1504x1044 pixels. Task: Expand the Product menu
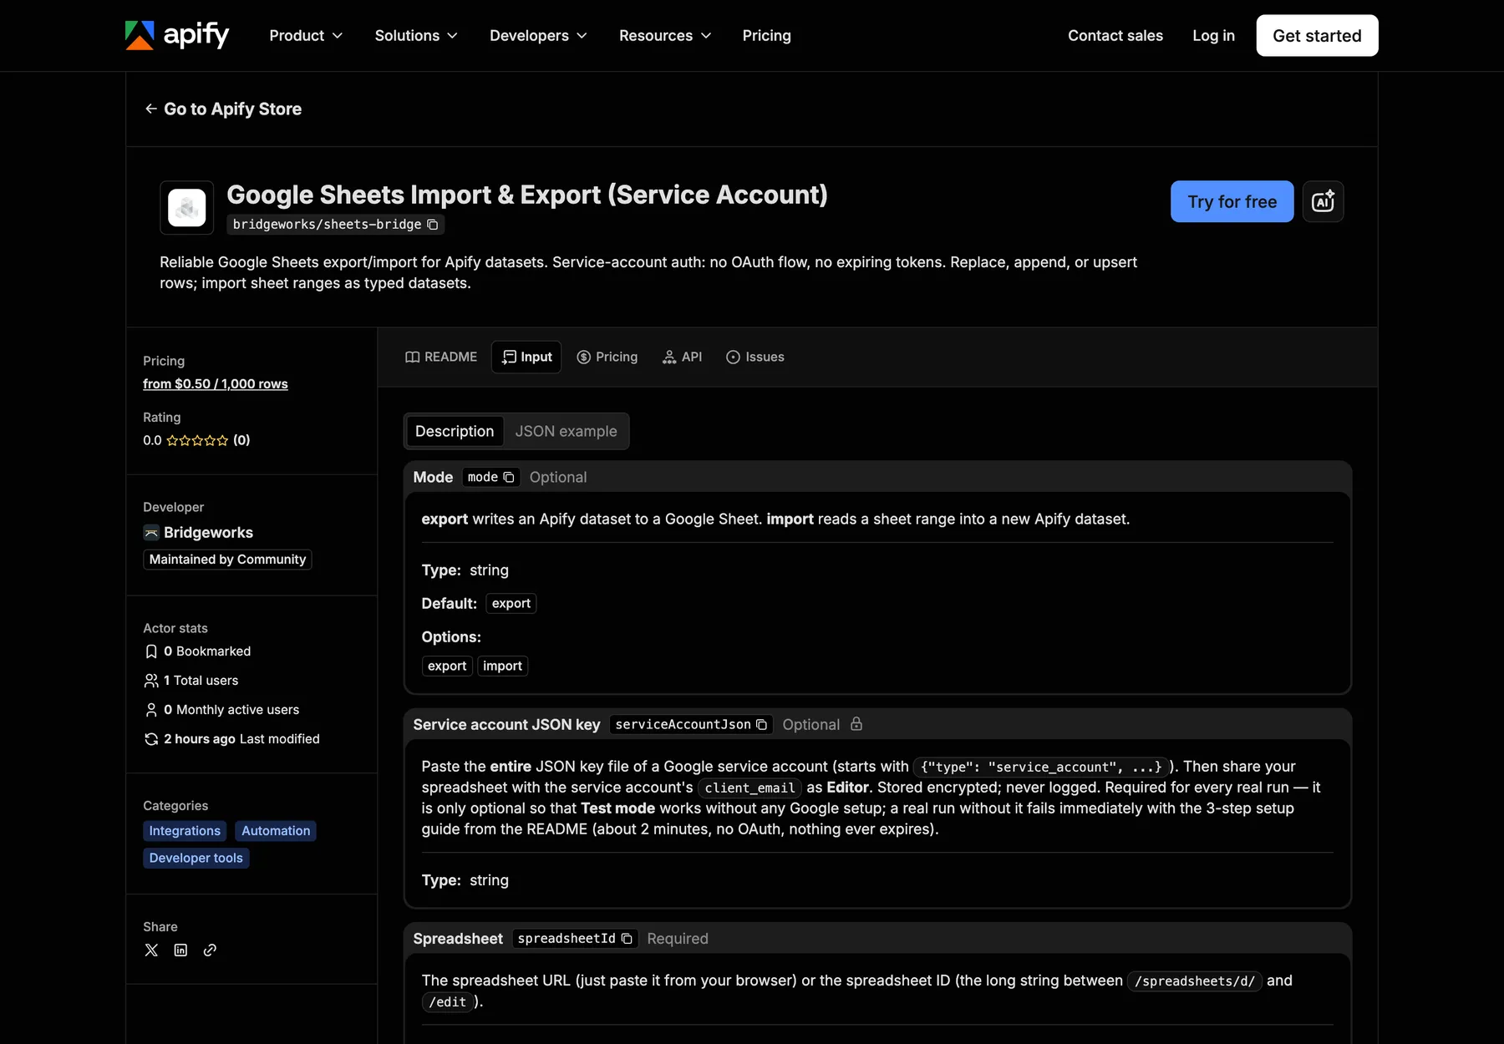click(306, 35)
